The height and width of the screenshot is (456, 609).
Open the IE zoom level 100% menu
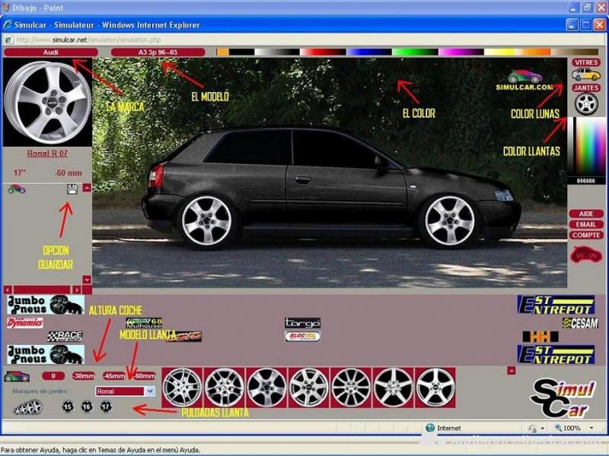pyautogui.click(x=572, y=428)
